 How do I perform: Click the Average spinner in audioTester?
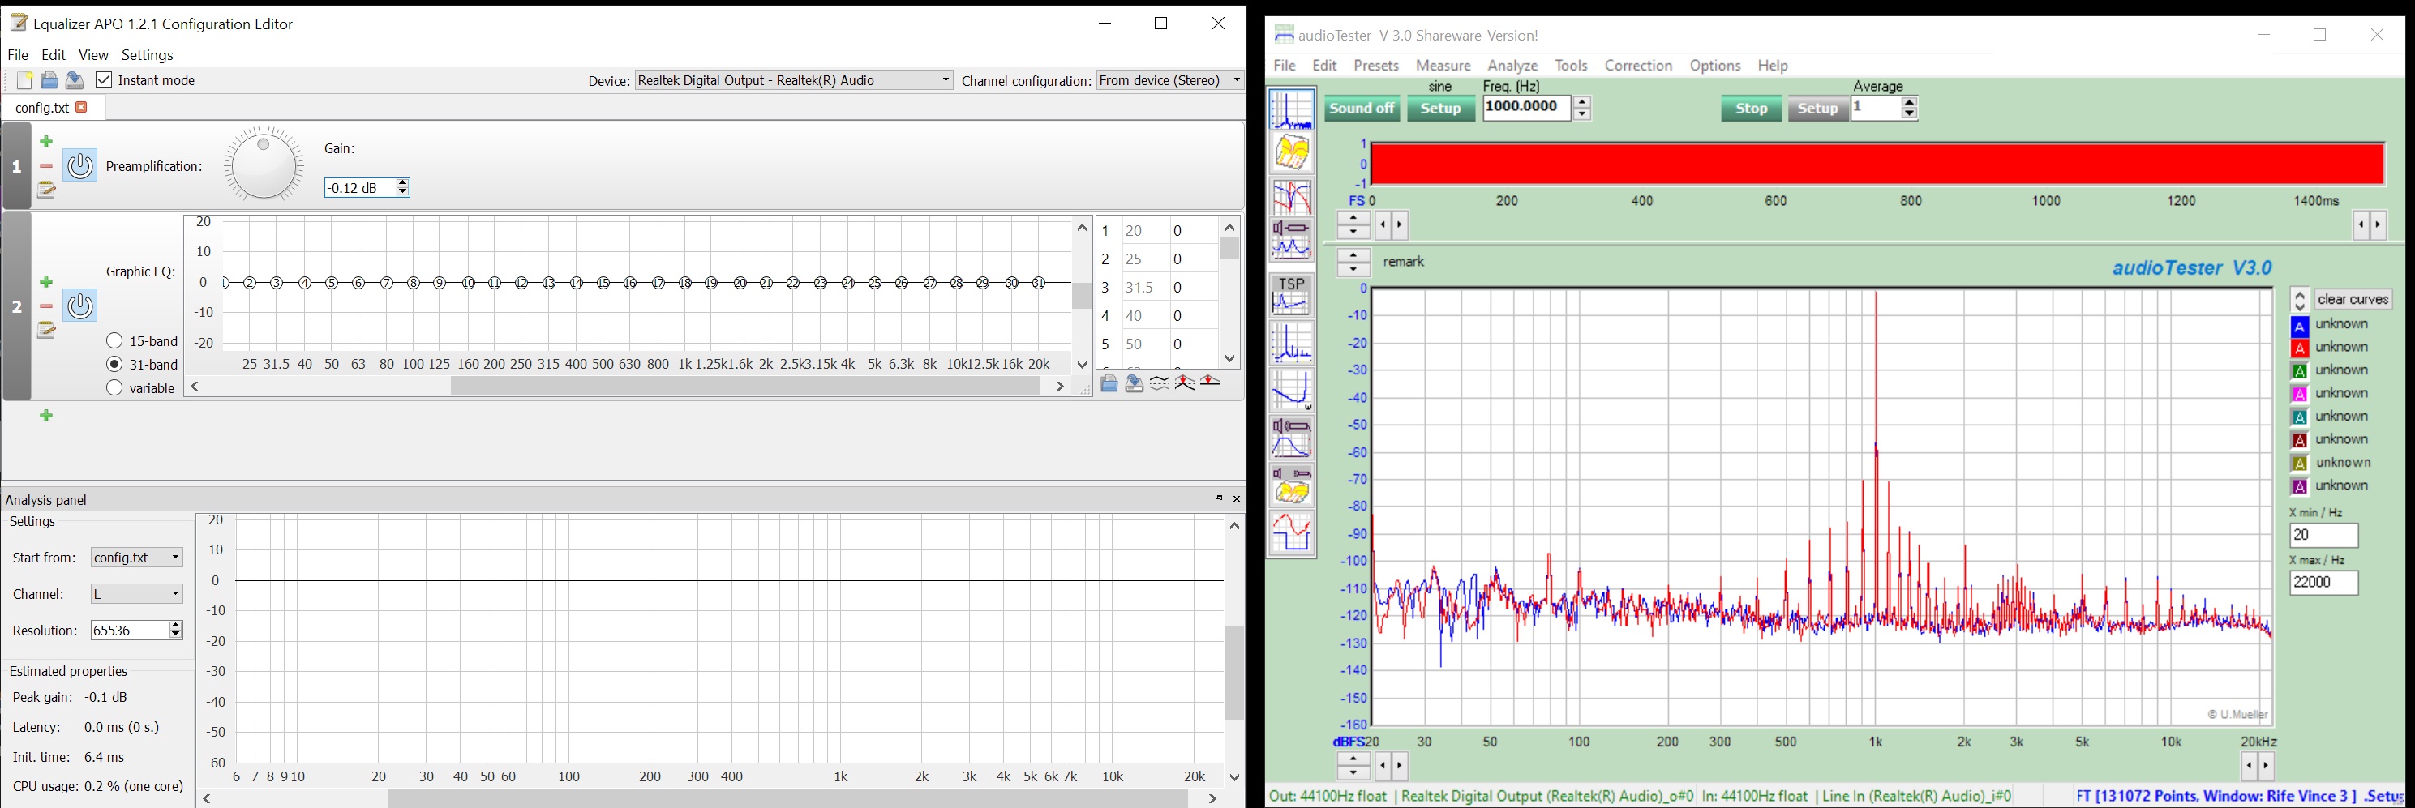[x=1910, y=108]
